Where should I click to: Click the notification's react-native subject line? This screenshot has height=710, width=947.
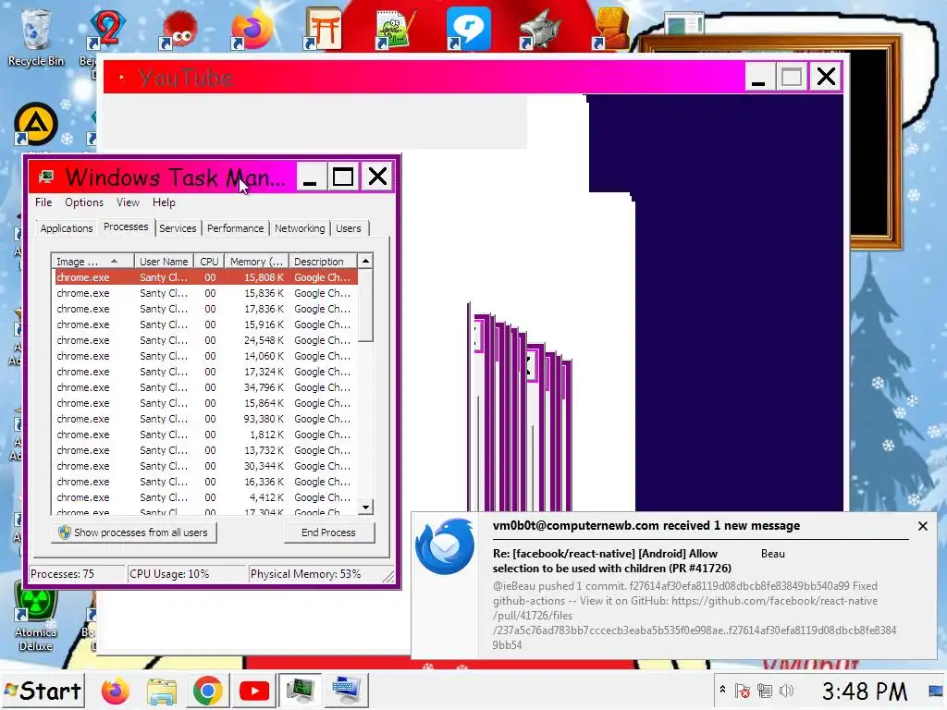coord(612,561)
